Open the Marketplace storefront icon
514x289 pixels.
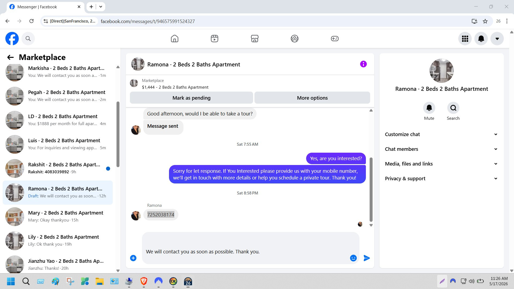tap(255, 39)
